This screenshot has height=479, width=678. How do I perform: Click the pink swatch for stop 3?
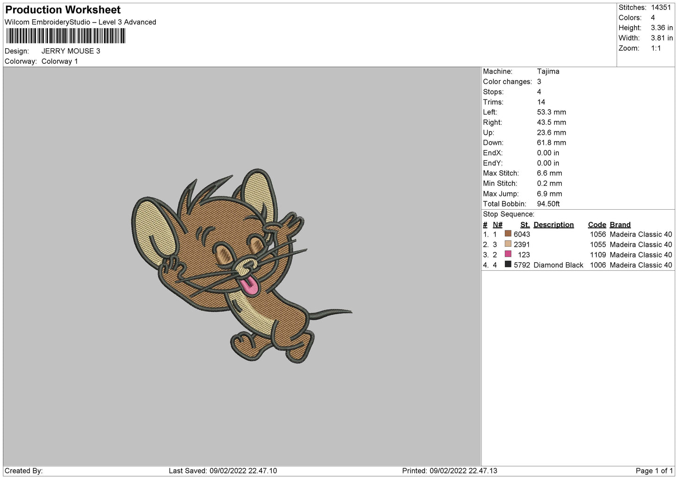tap(508, 254)
